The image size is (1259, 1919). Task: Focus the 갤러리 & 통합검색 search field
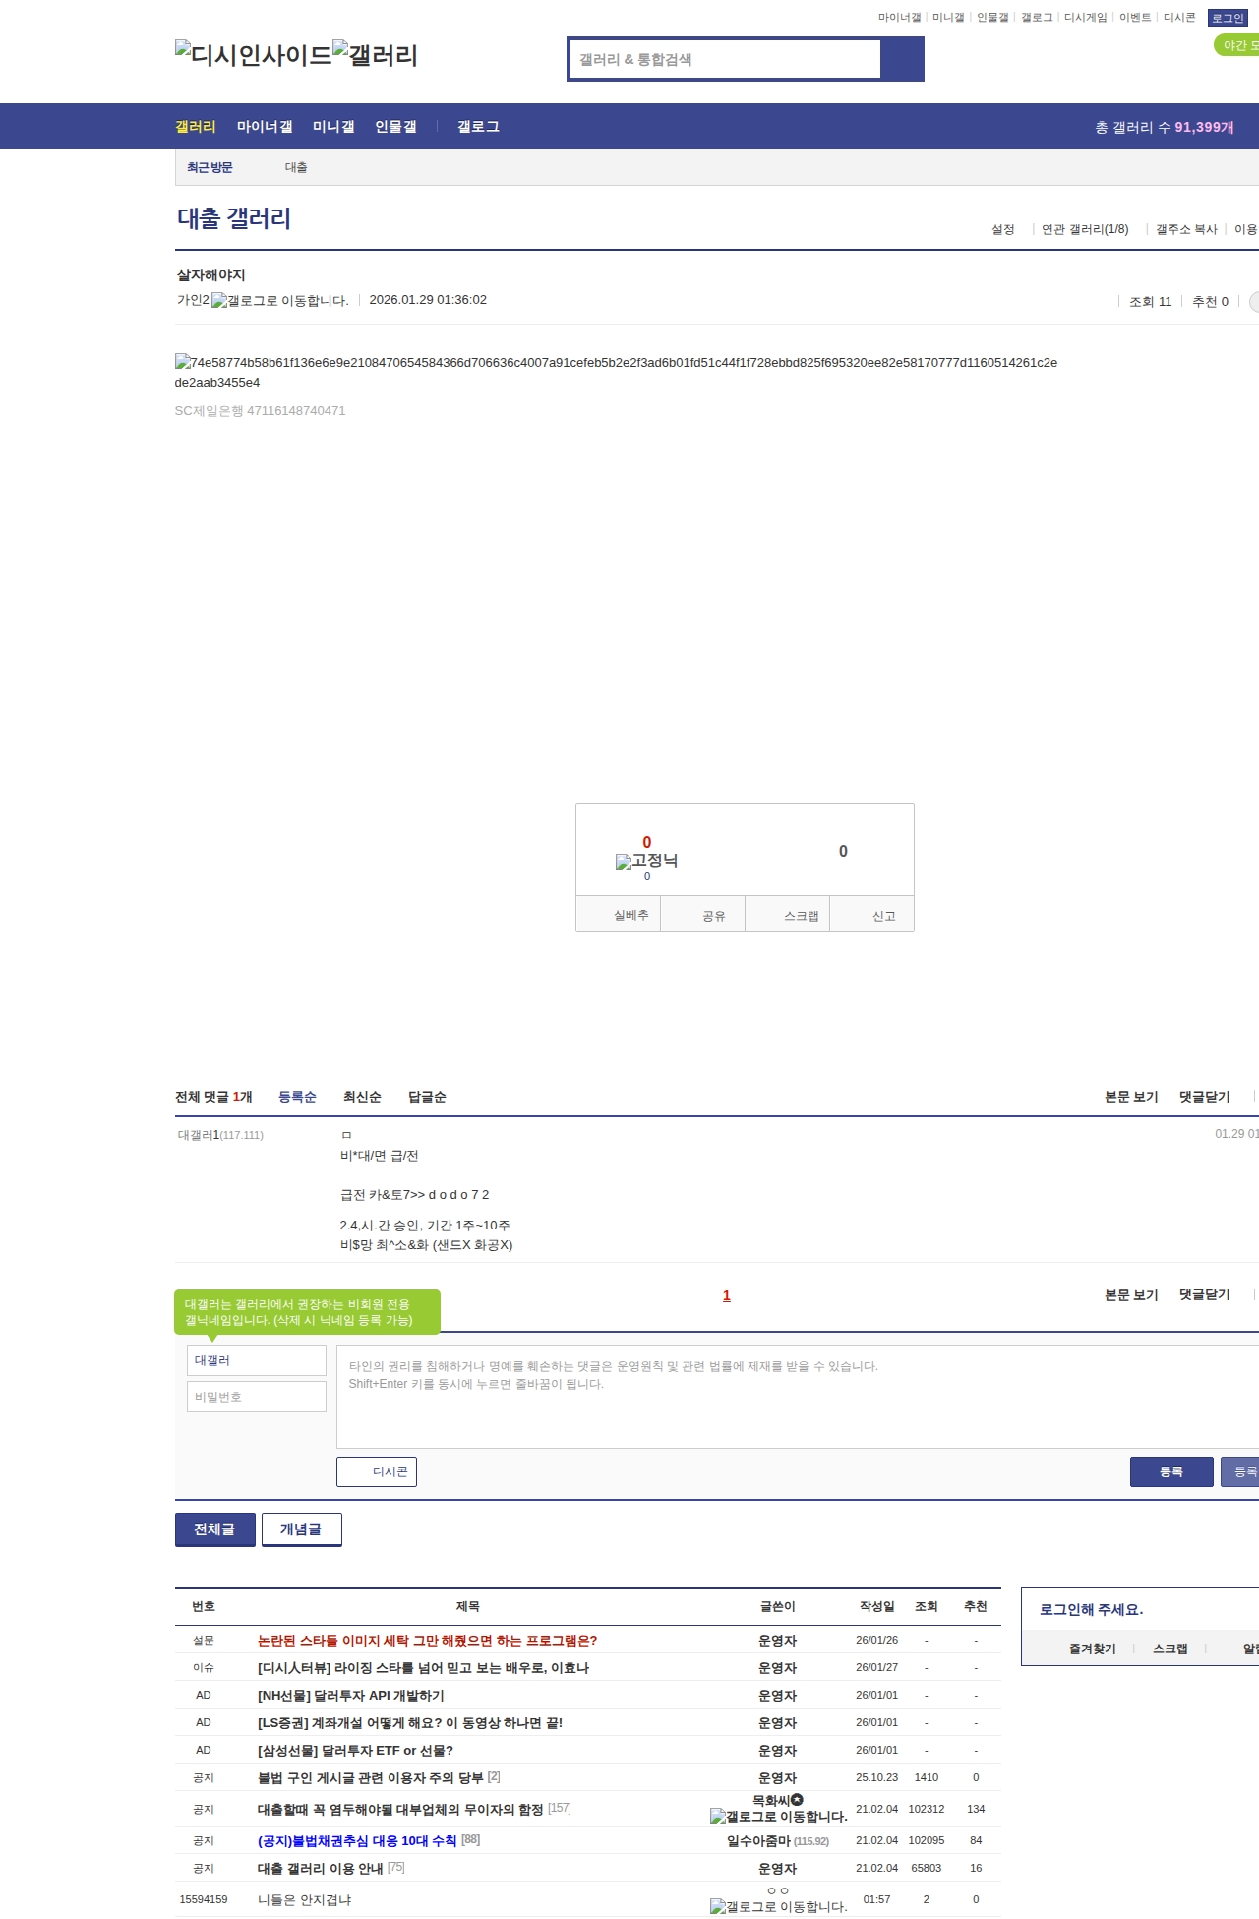(x=725, y=59)
